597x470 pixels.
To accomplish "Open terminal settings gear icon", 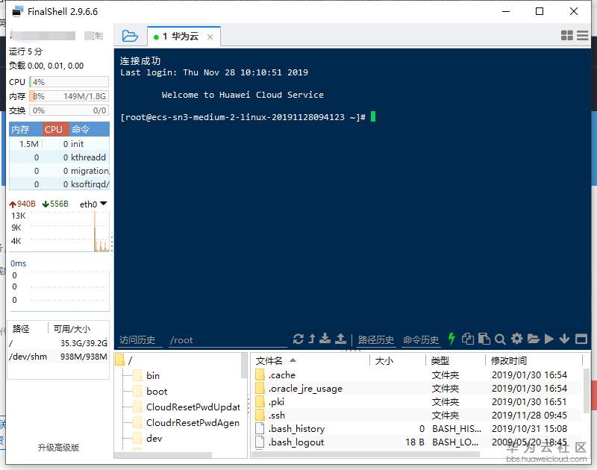I will (x=516, y=338).
